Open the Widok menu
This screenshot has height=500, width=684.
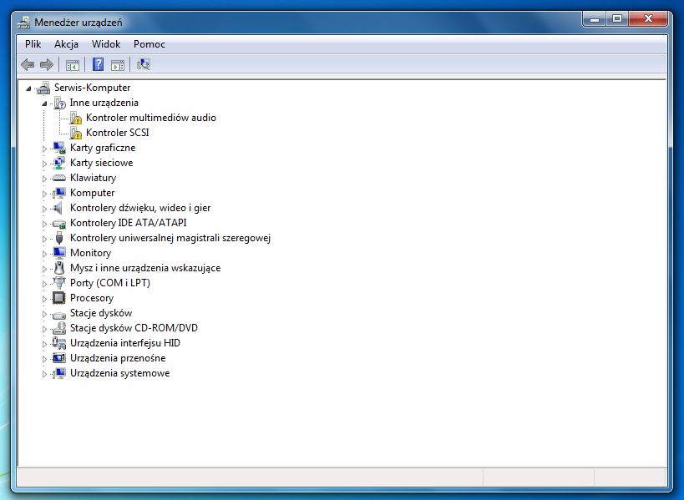pos(106,44)
